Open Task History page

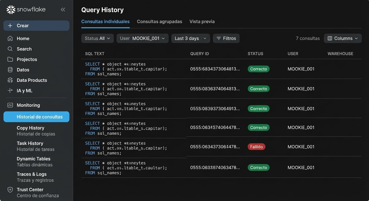tap(36, 146)
